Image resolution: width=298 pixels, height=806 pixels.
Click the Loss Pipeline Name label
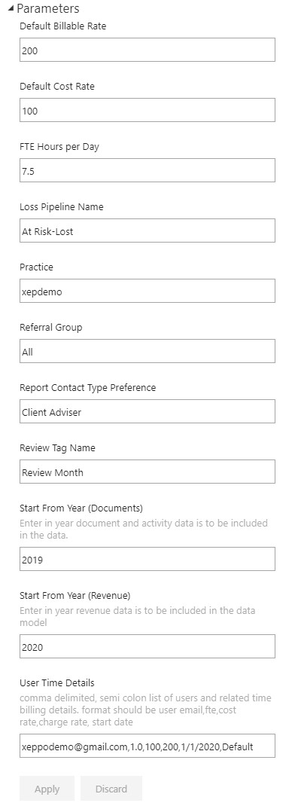62,206
